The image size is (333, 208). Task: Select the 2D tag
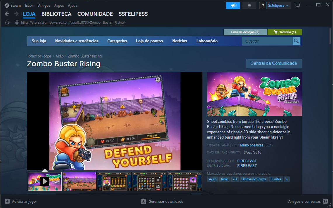[235, 179]
